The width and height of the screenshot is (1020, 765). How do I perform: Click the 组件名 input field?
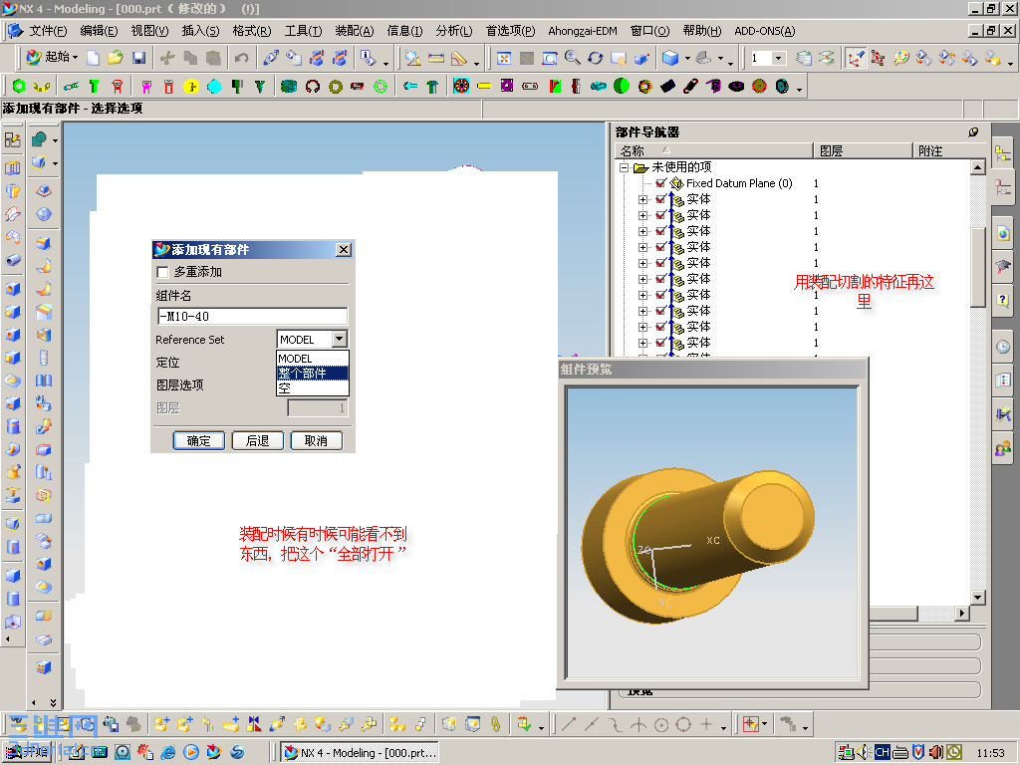[252, 316]
